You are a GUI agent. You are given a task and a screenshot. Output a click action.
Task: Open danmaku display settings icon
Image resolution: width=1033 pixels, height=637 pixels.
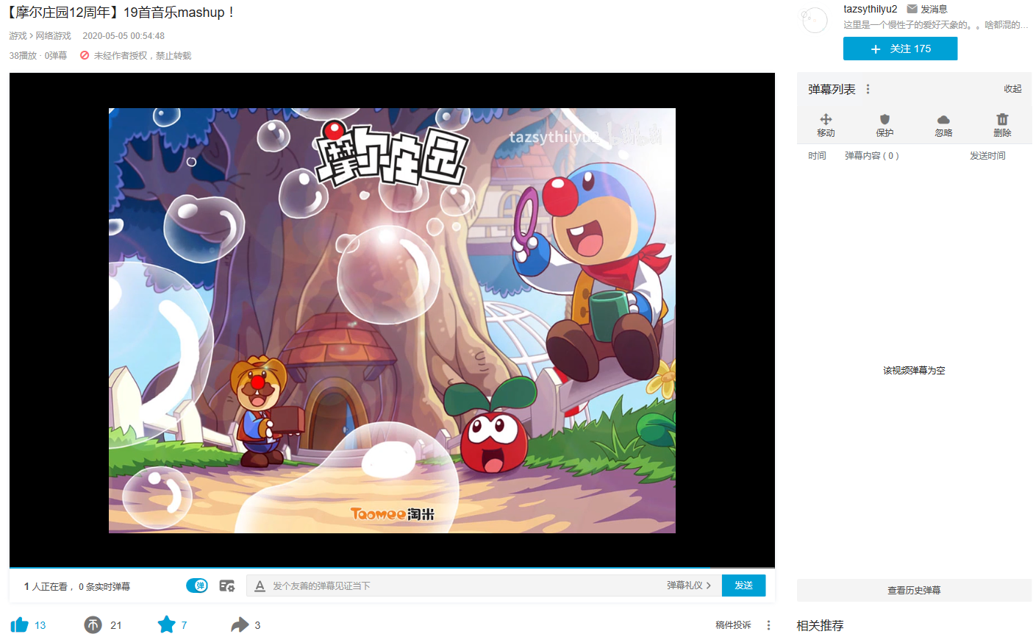(226, 586)
